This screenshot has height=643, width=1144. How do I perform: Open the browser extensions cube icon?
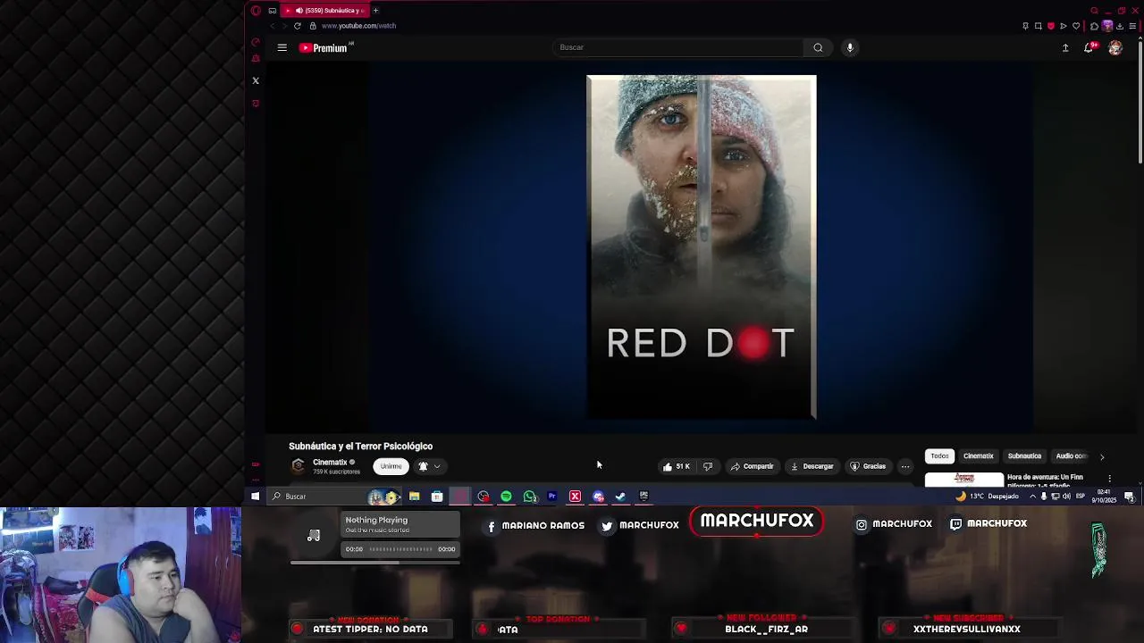(x=1094, y=26)
